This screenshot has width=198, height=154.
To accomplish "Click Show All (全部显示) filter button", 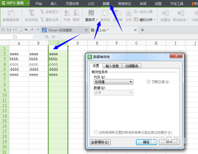I will [x=49, y=12].
